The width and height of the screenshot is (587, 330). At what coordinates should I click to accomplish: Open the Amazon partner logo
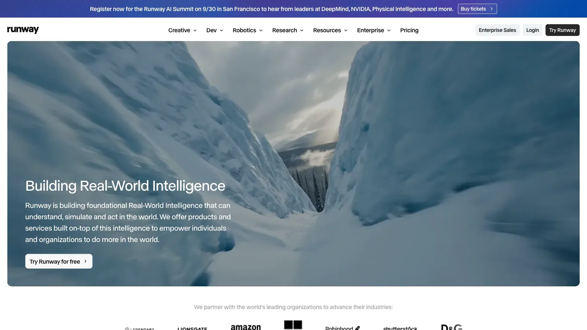click(246, 327)
